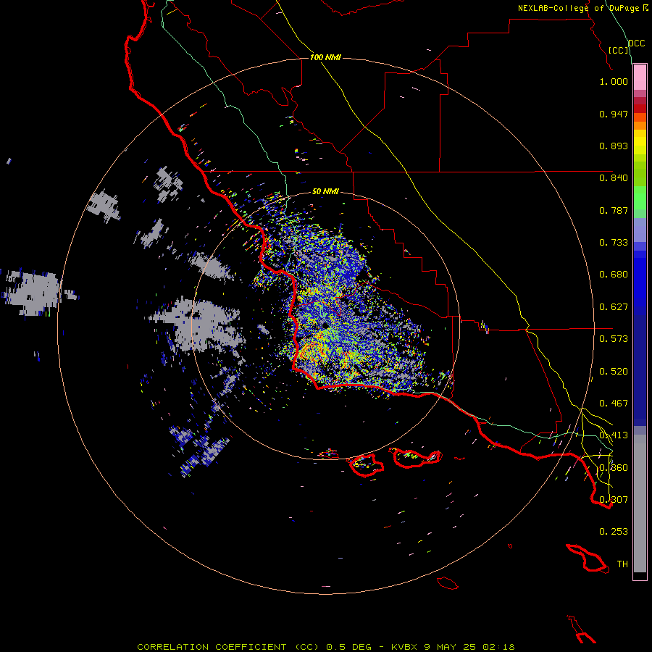Viewport: 652px width, 652px height.
Task: Click the 0.947 color scale value
Action: 614,114
